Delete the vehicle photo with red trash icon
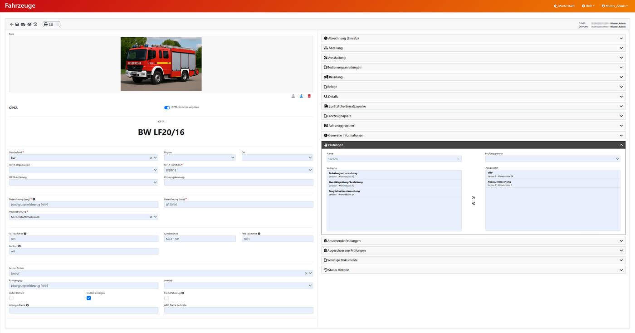The image size is (635, 333). coord(309,96)
